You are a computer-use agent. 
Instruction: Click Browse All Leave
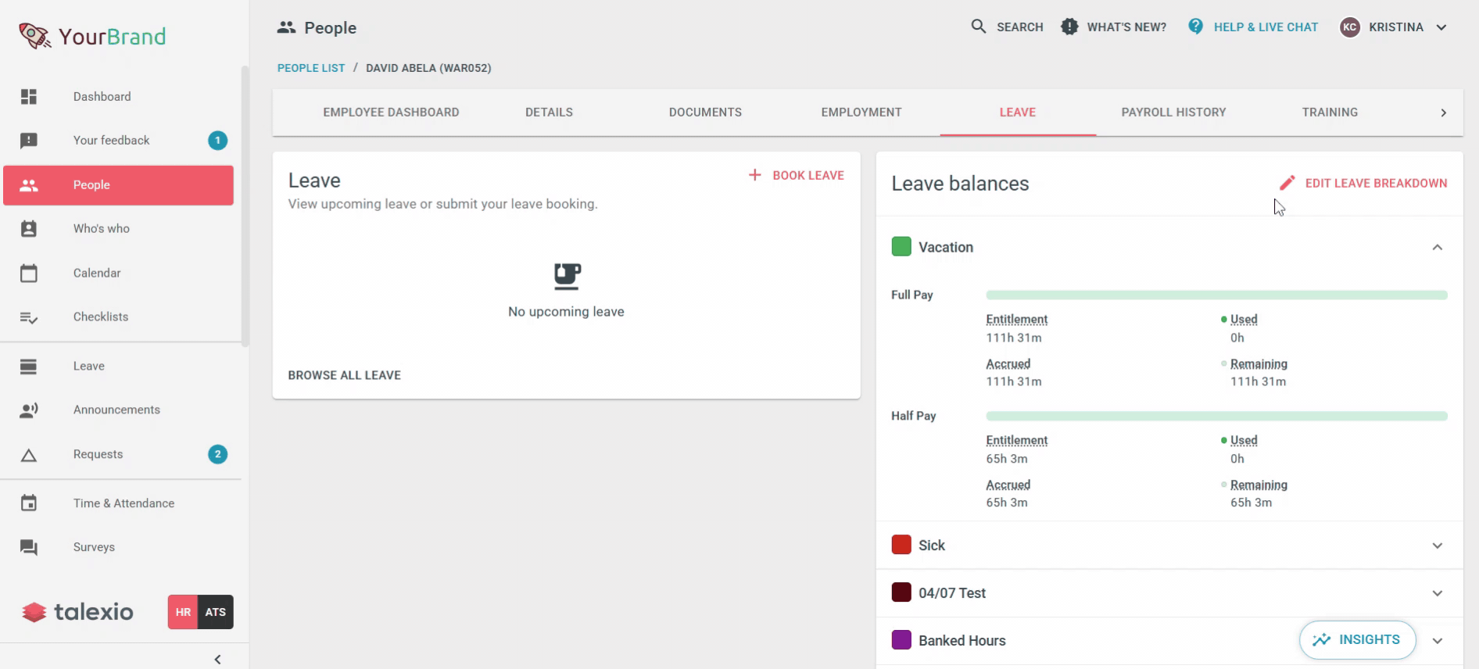pos(345,375)
